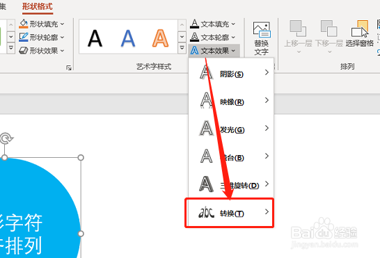Viewport: 380px width, 258px height.
Task: Select the black A WordArt style
Action: (95, 38)
